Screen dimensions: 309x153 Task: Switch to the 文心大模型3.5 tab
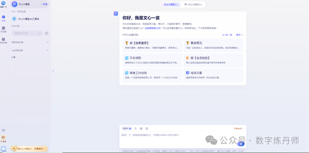(171, 4)
